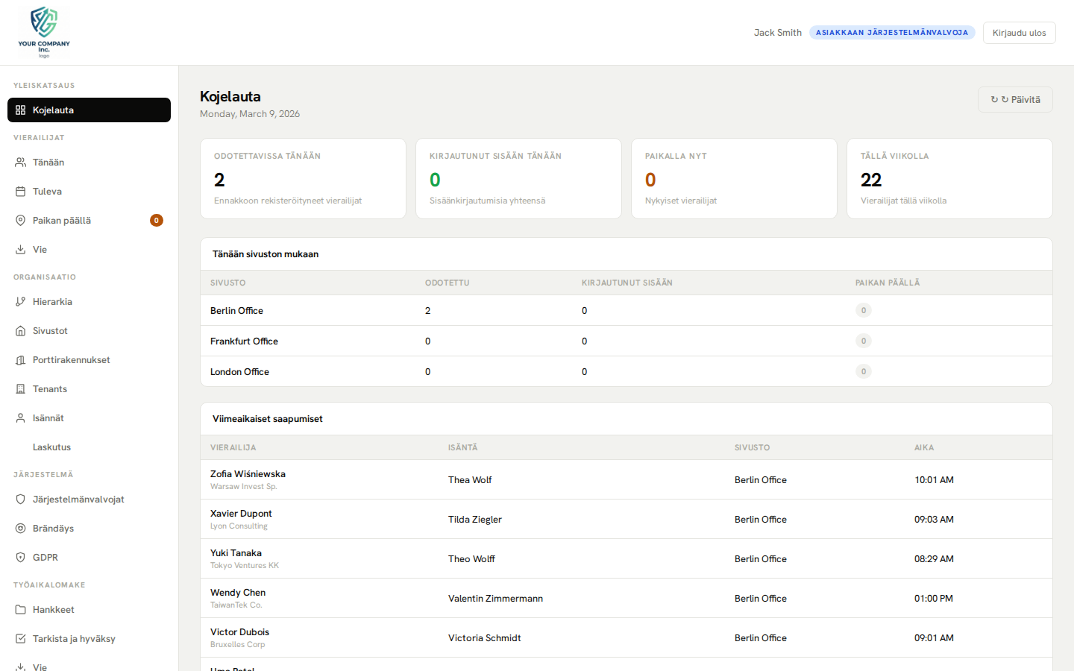Select the Kojelauta dashboard icon
Screen dimensions: 1074x671
click(x=21, y=110)
